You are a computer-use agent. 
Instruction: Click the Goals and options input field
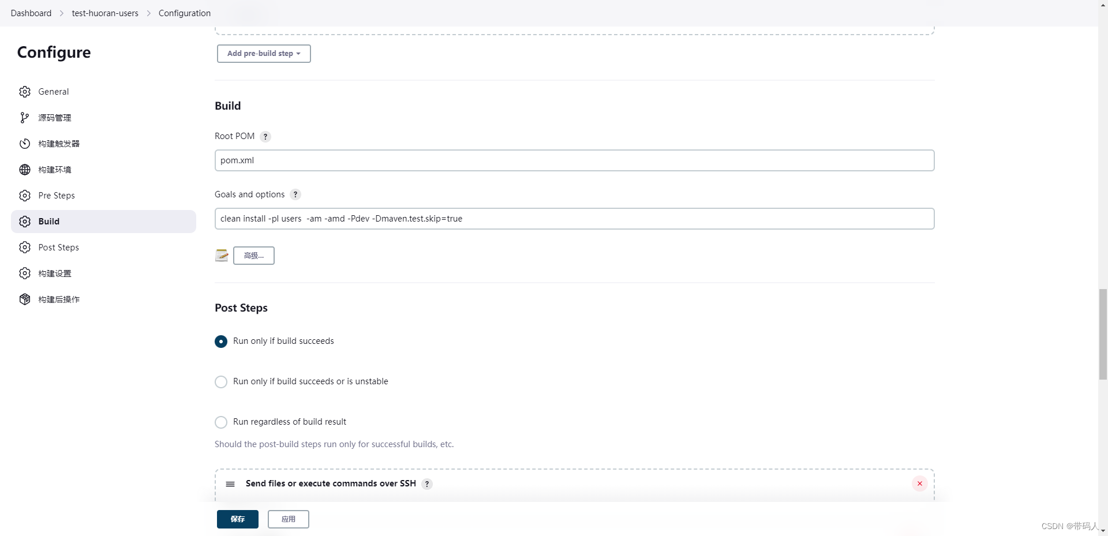(574, 219)
